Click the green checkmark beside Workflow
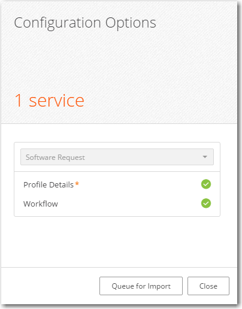242x309 pixels. [206, 203]
